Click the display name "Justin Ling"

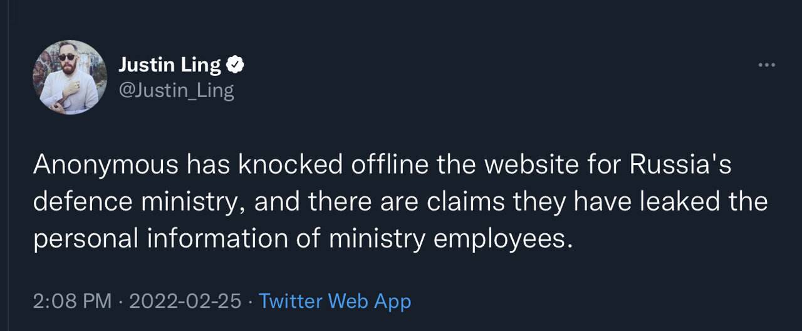(x=169, y=65)
